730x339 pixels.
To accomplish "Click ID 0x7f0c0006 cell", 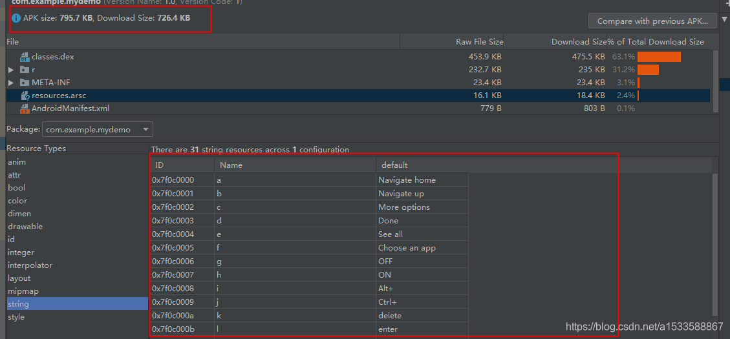I will pos(182,262).
